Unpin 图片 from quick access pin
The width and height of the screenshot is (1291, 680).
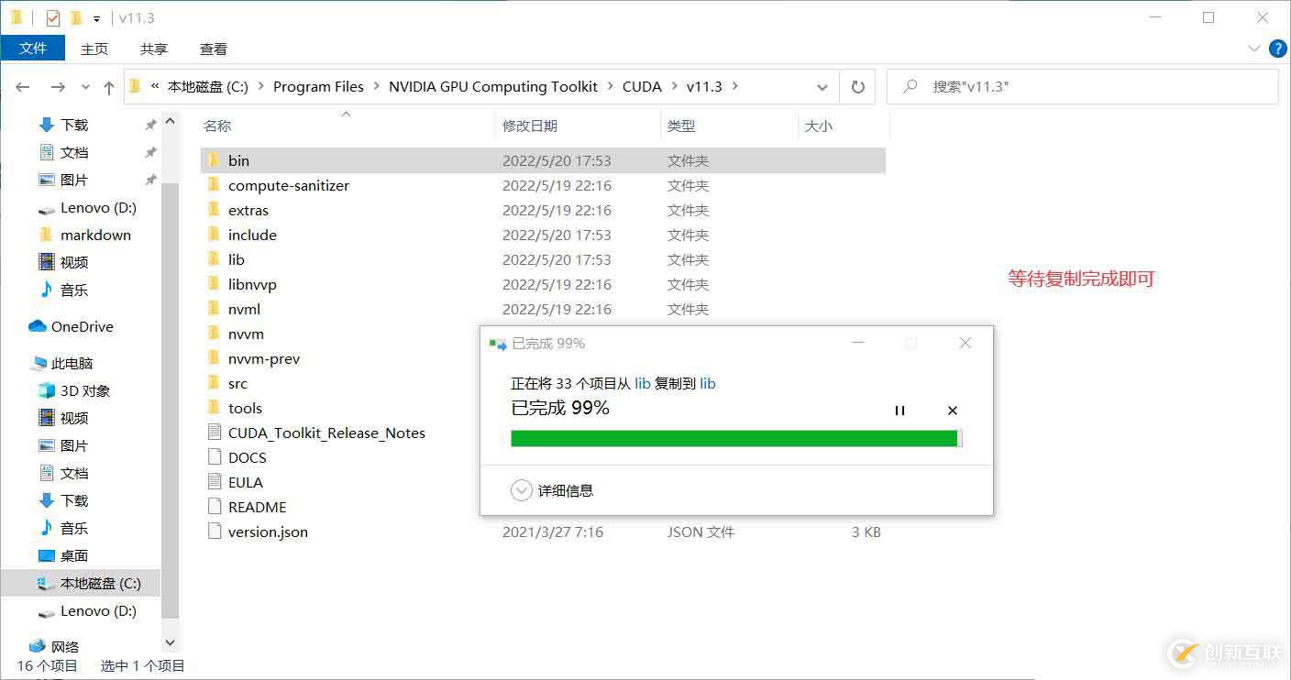(150, 180)
